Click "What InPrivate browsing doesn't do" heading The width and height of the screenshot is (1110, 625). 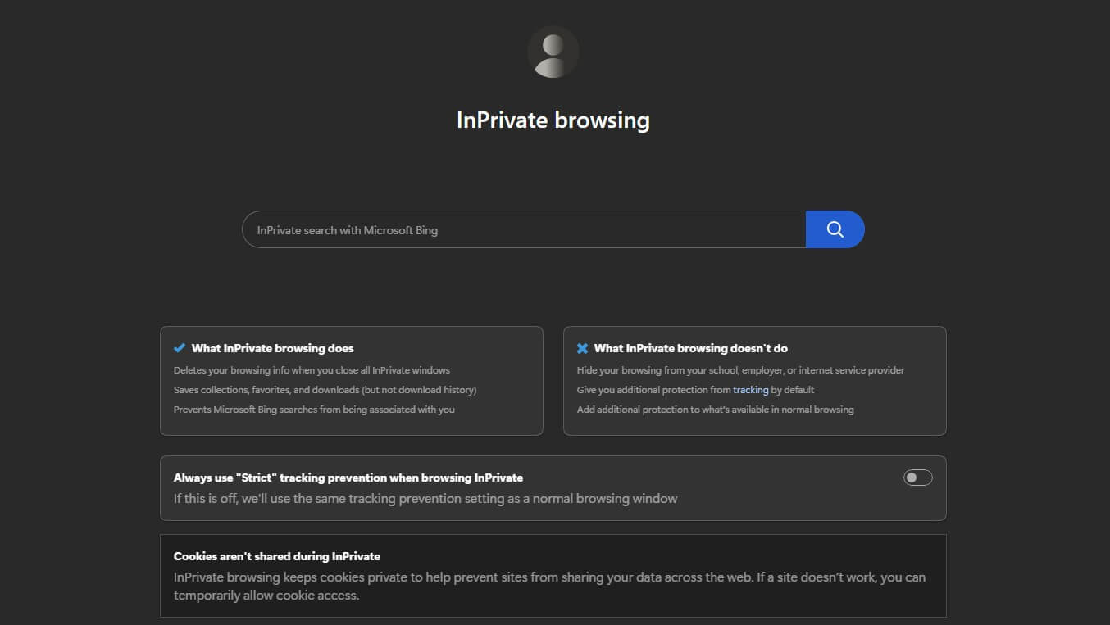click(691, 348)
